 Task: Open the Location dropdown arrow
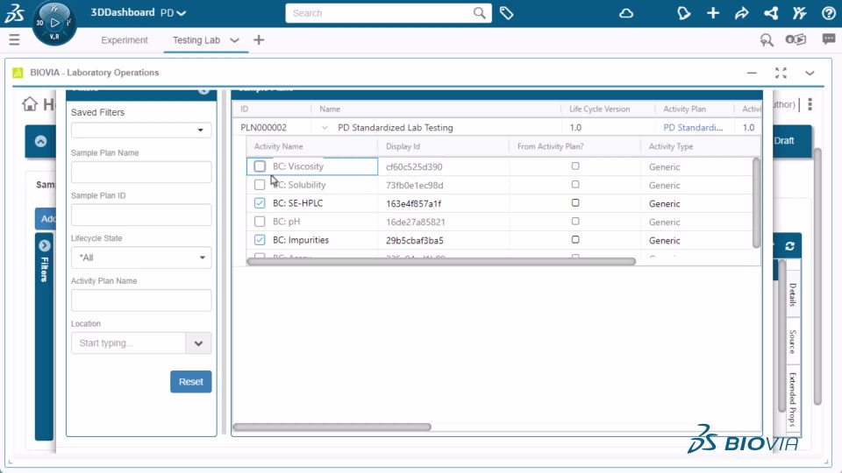(x=198, y=343)
